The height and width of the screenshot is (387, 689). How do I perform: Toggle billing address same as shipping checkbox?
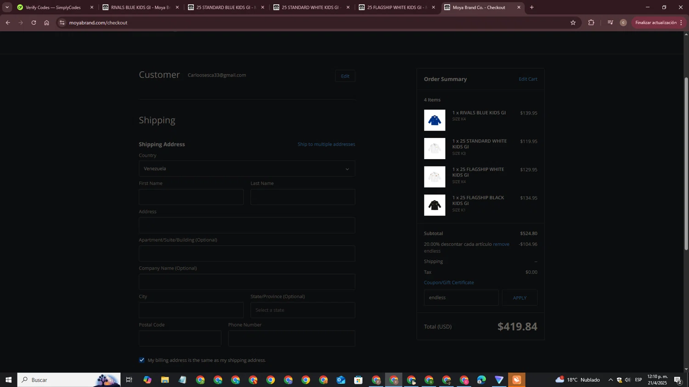coord(142,360)
